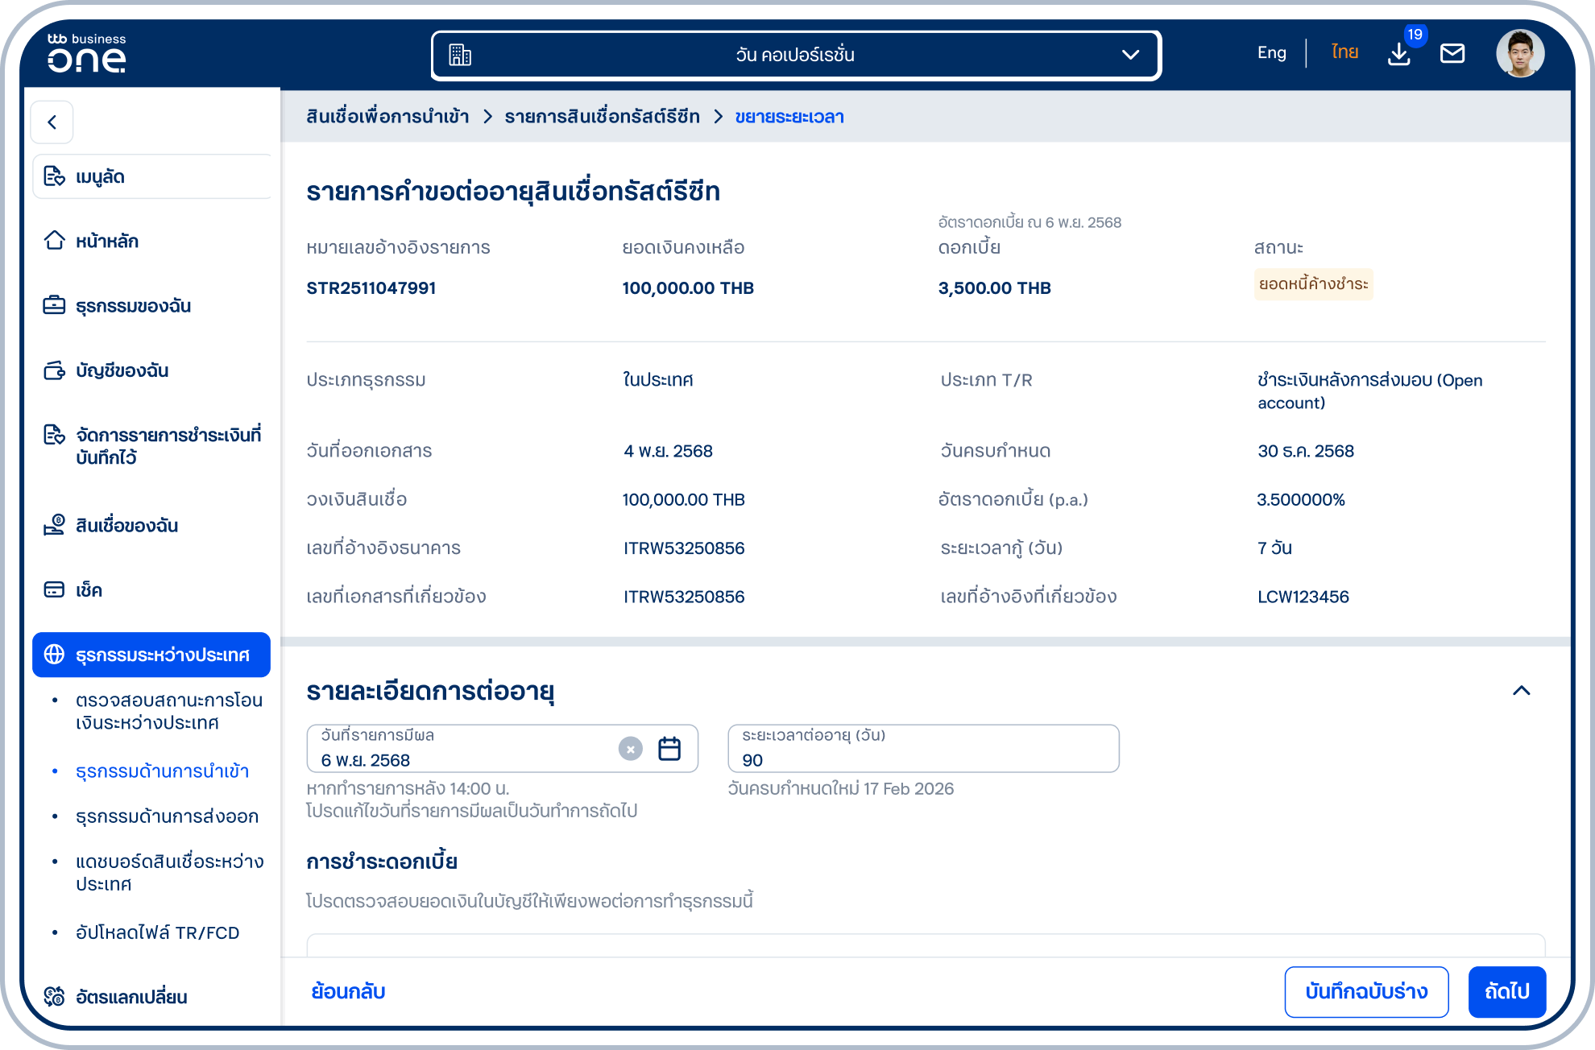Click the ระยะเวลาต่ออายุ (วัน) field
This screenshot has height=1050, width=1595.
(x=923, y=749)
